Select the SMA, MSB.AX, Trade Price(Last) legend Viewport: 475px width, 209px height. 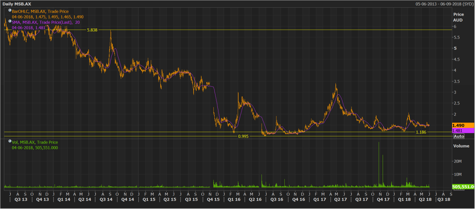46,22
